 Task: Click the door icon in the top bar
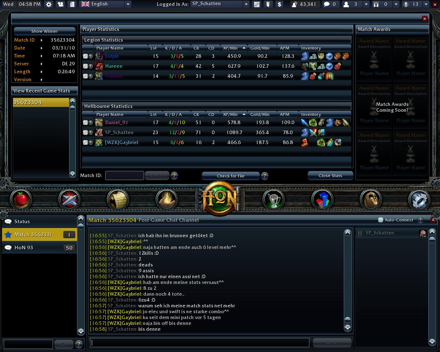[x=268, y=4]
